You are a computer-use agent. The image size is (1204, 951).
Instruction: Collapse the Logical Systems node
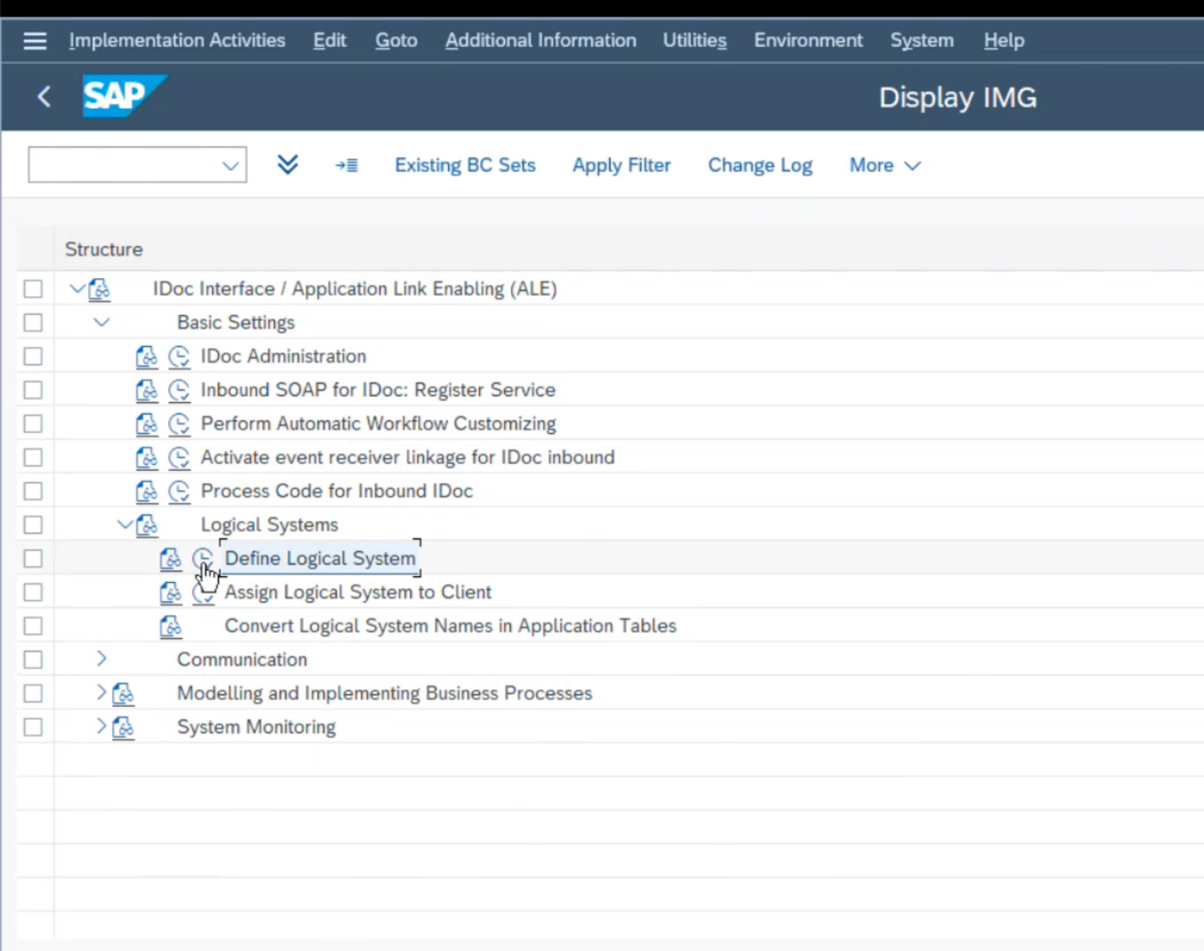[x=125, y=524]
